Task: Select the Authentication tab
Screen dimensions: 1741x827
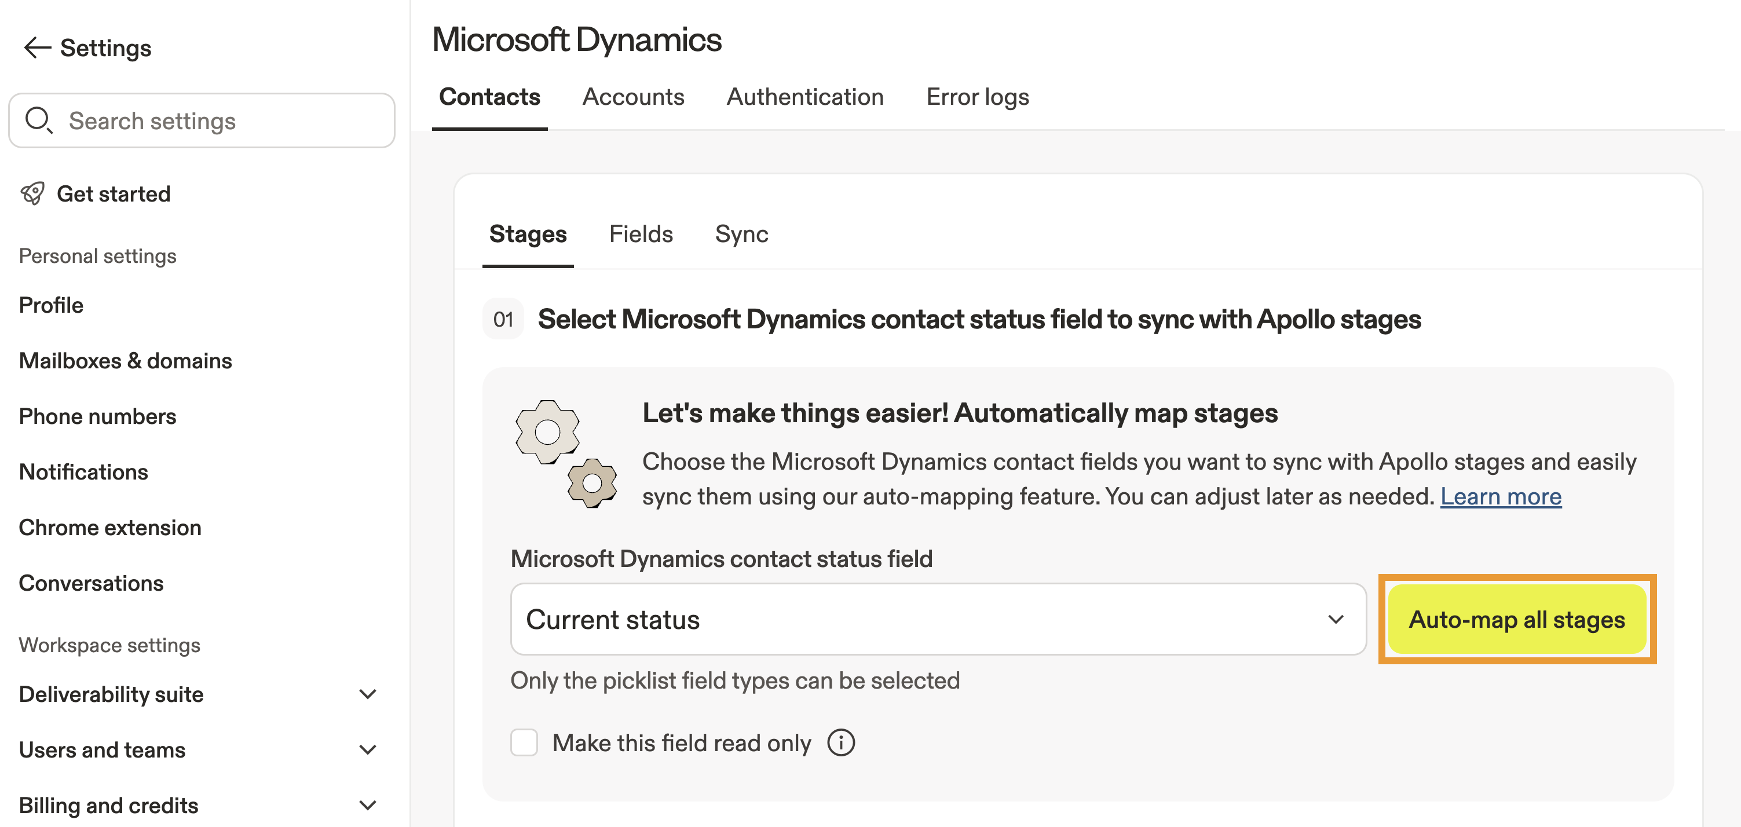Action: 804,97
